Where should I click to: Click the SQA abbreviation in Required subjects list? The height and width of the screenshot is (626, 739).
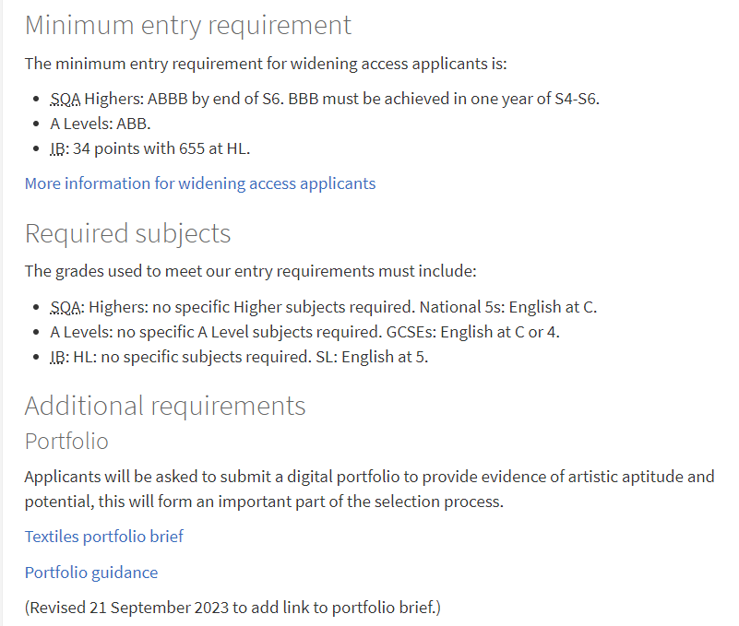67,307
